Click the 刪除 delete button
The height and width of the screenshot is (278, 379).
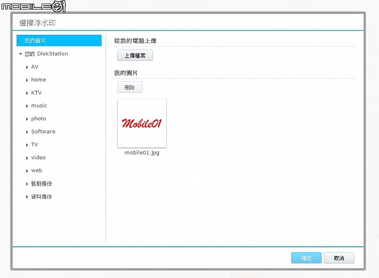click(130, 88)
